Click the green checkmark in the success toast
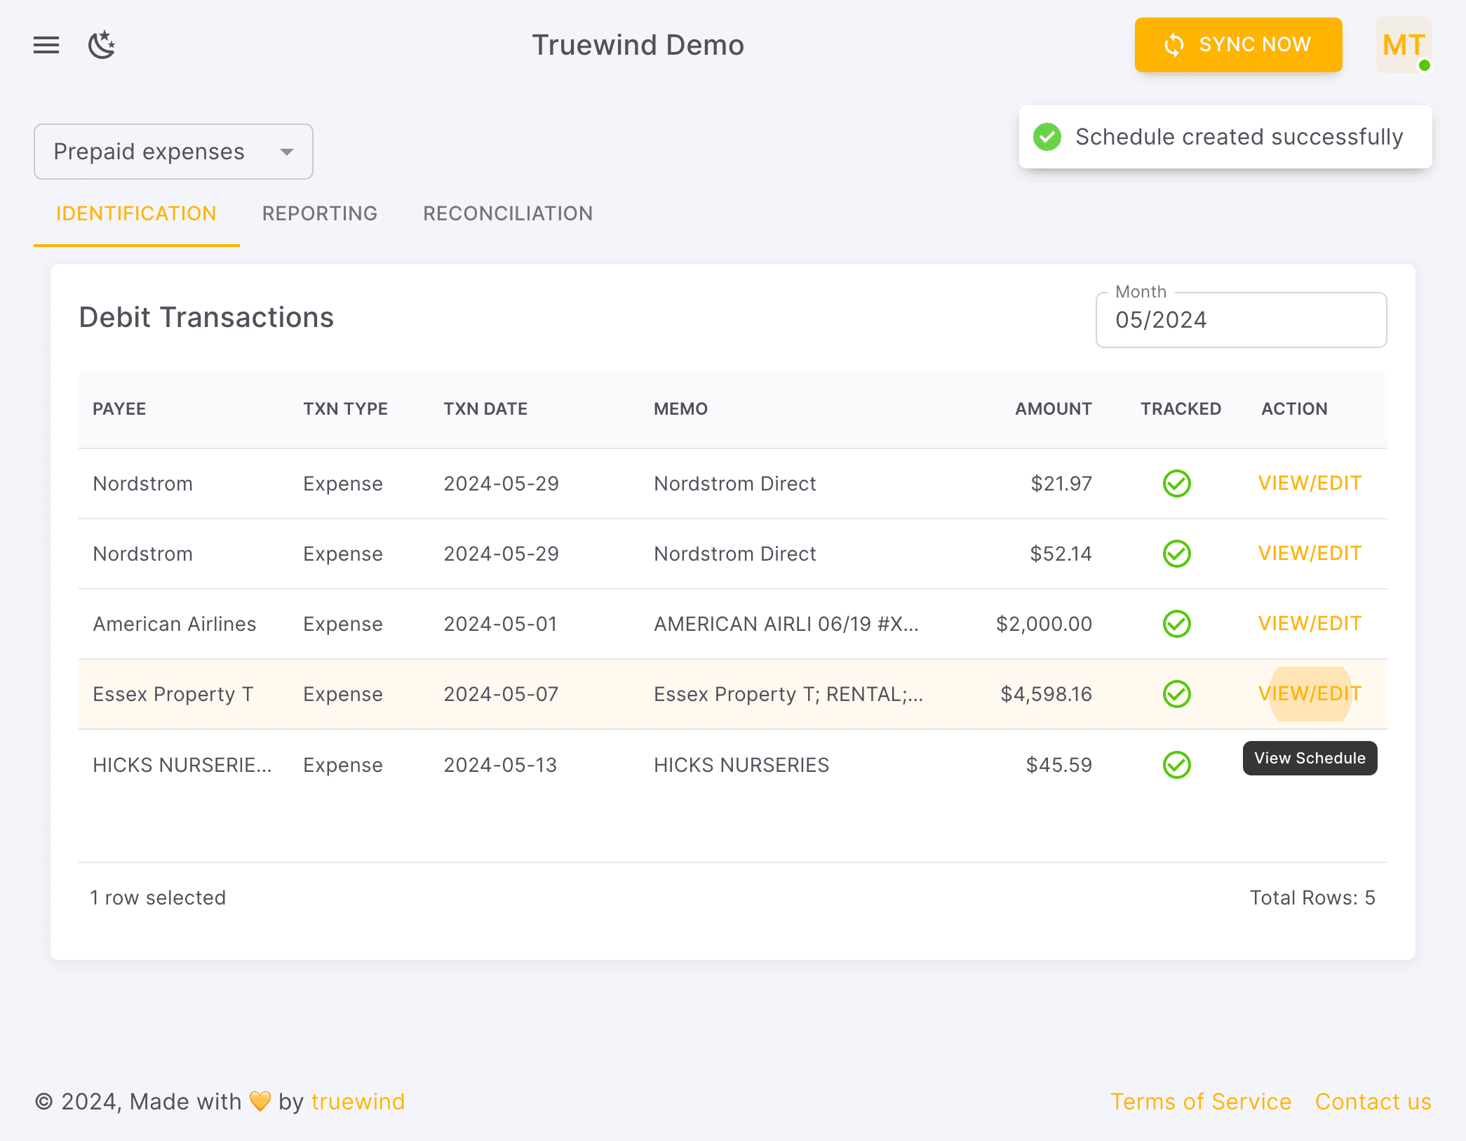This screenshot has height=1141, width=1466. pos(1046,137)
